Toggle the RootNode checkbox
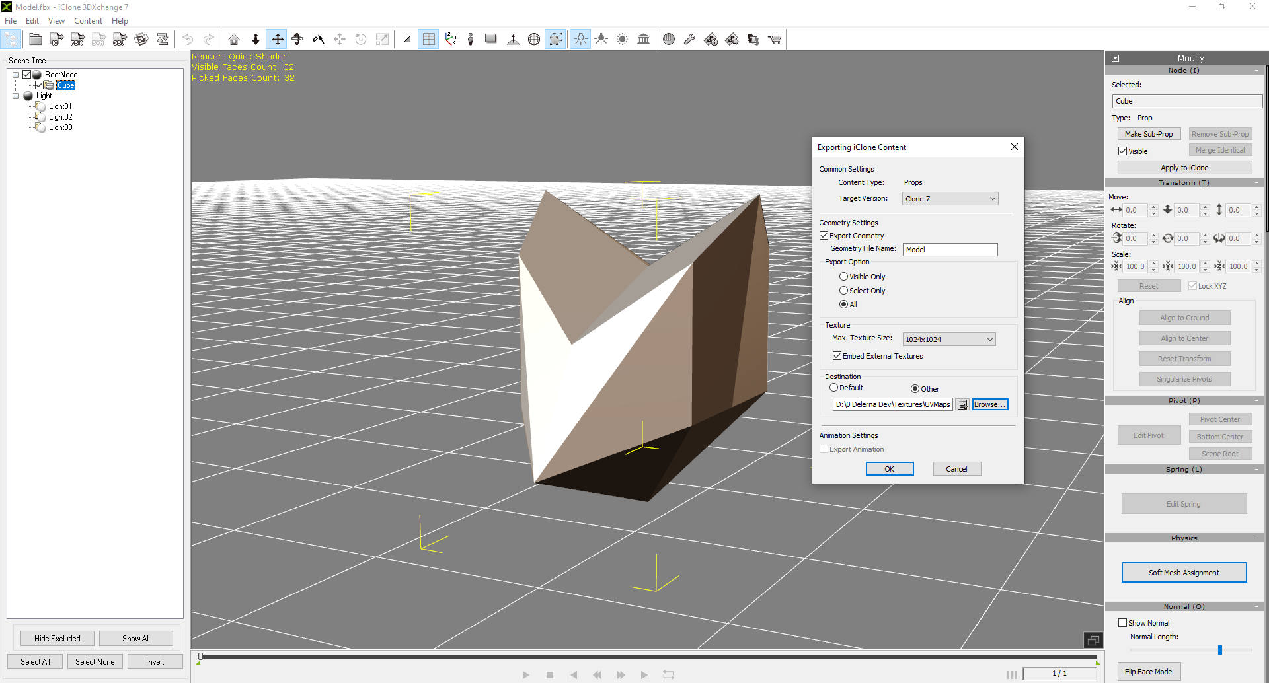1271x683 pixels. pos(26,75)
